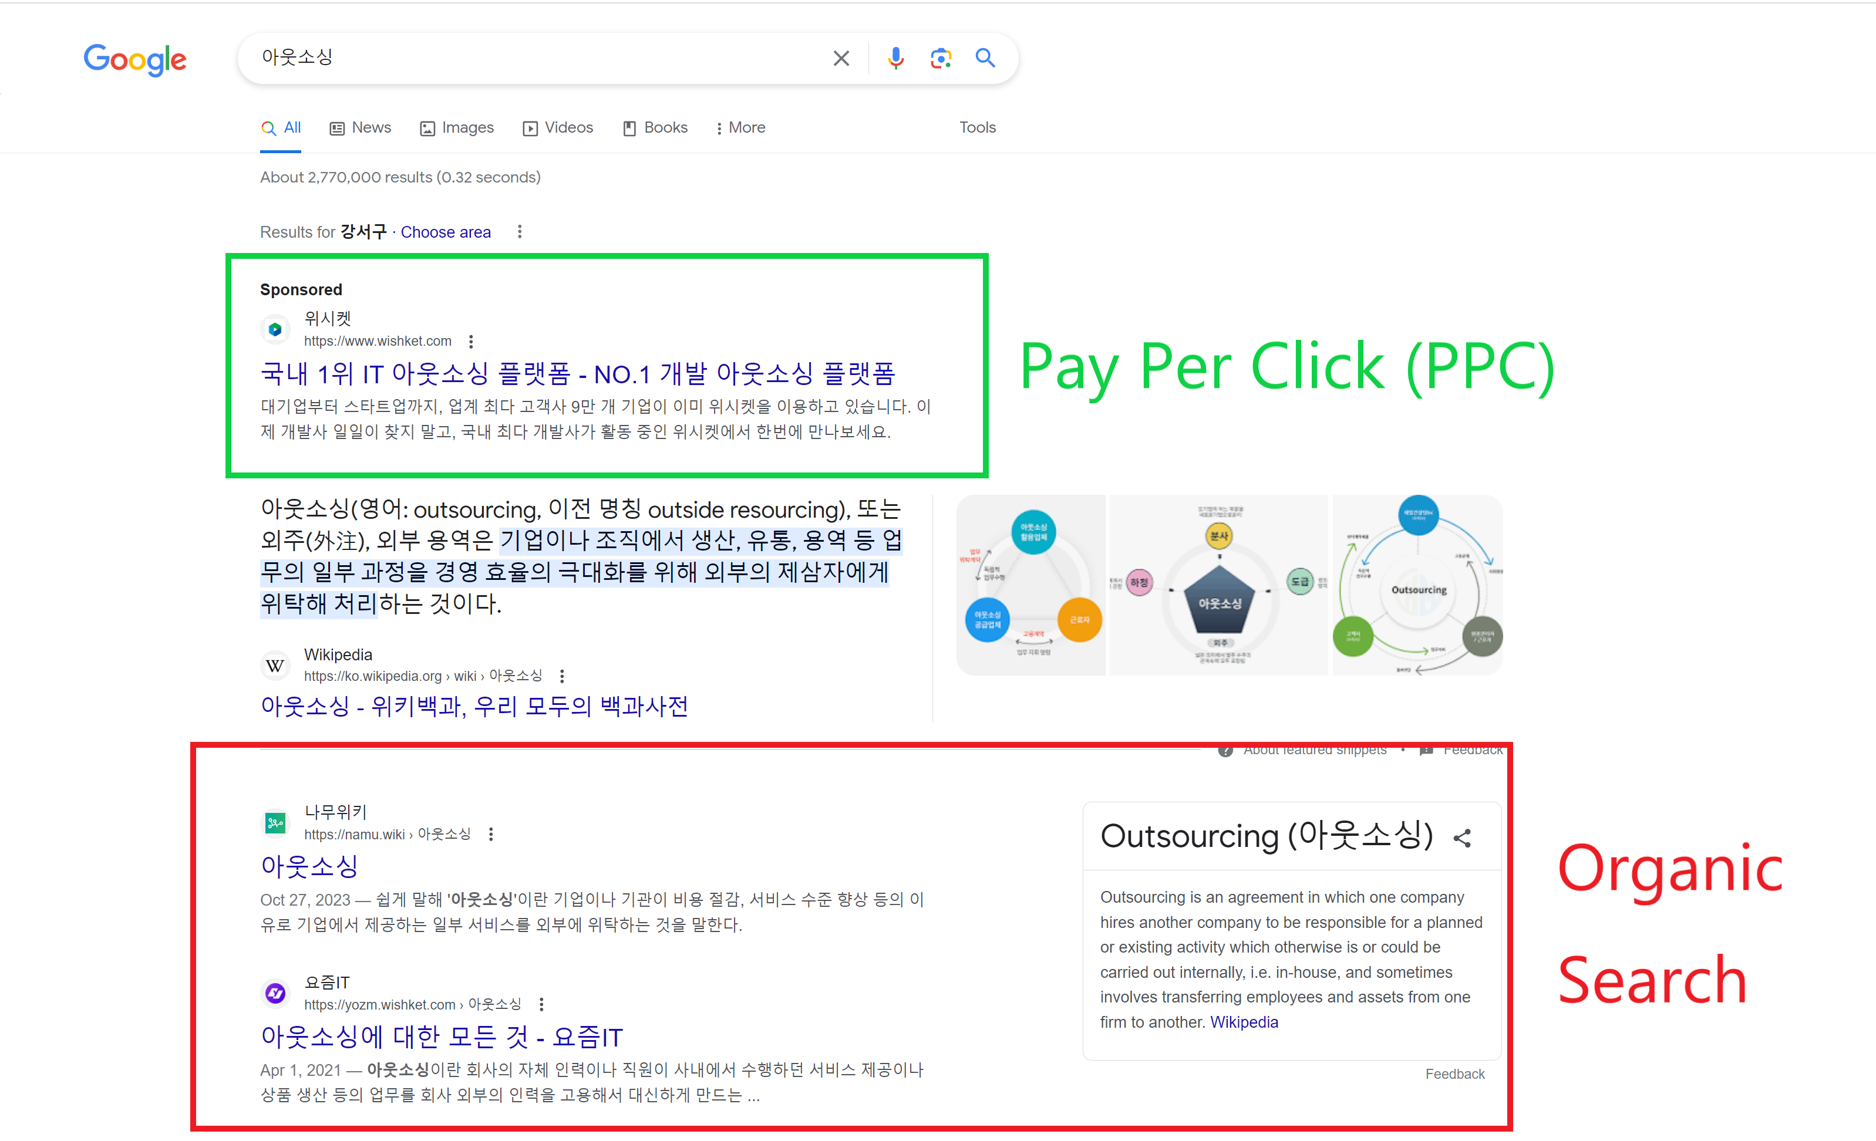Clear the search box with the X icon

coord(841,59)
